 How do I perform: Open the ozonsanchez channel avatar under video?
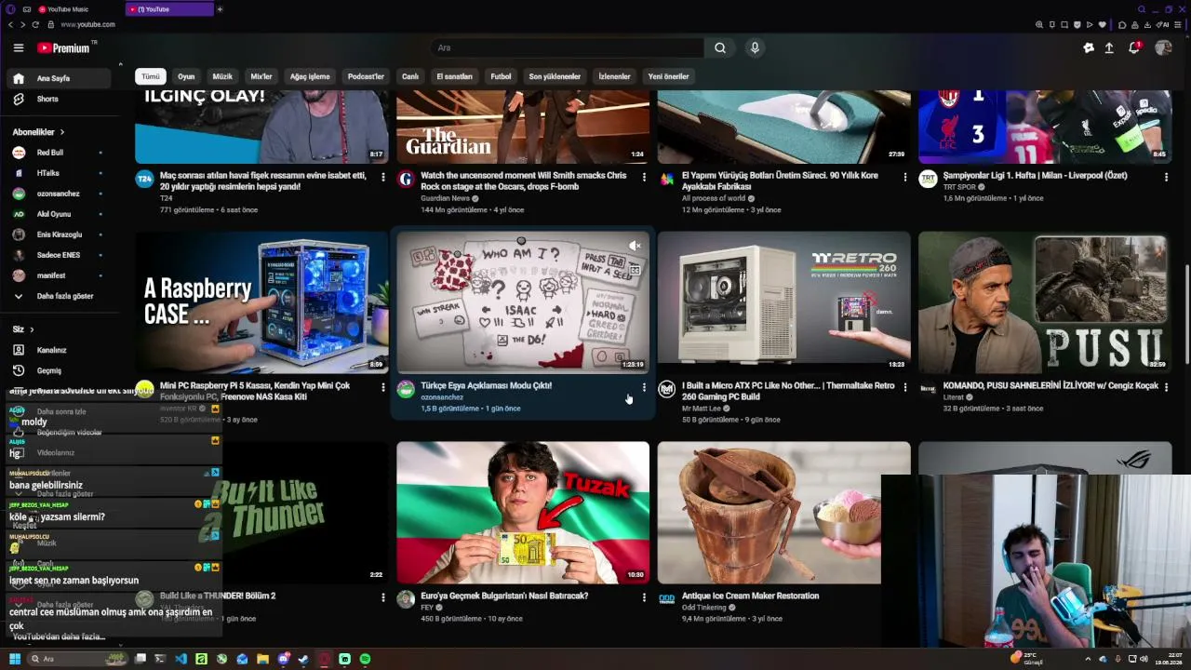tap(406, 389)
